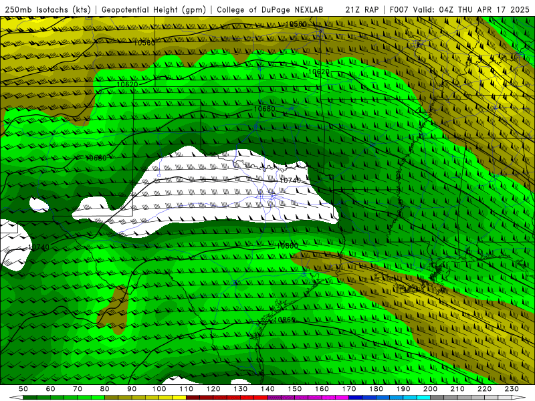Click the 100 value on the color scale
Screen dimensions: 535x401
tap(159, 389)
